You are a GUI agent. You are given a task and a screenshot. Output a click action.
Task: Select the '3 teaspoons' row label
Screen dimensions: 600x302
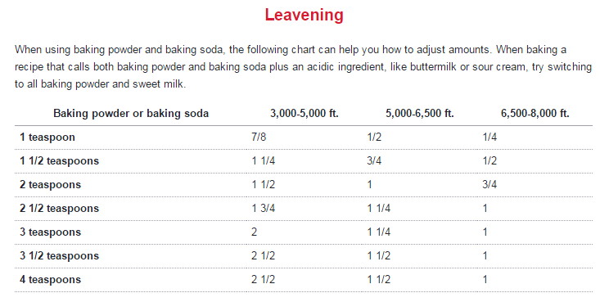tap(51, 232)
